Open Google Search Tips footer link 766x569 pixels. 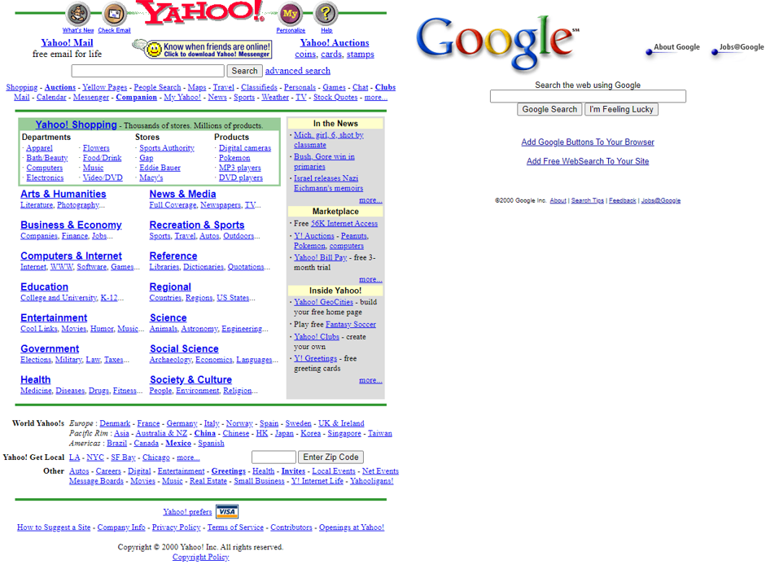click(x=587, y=200)
